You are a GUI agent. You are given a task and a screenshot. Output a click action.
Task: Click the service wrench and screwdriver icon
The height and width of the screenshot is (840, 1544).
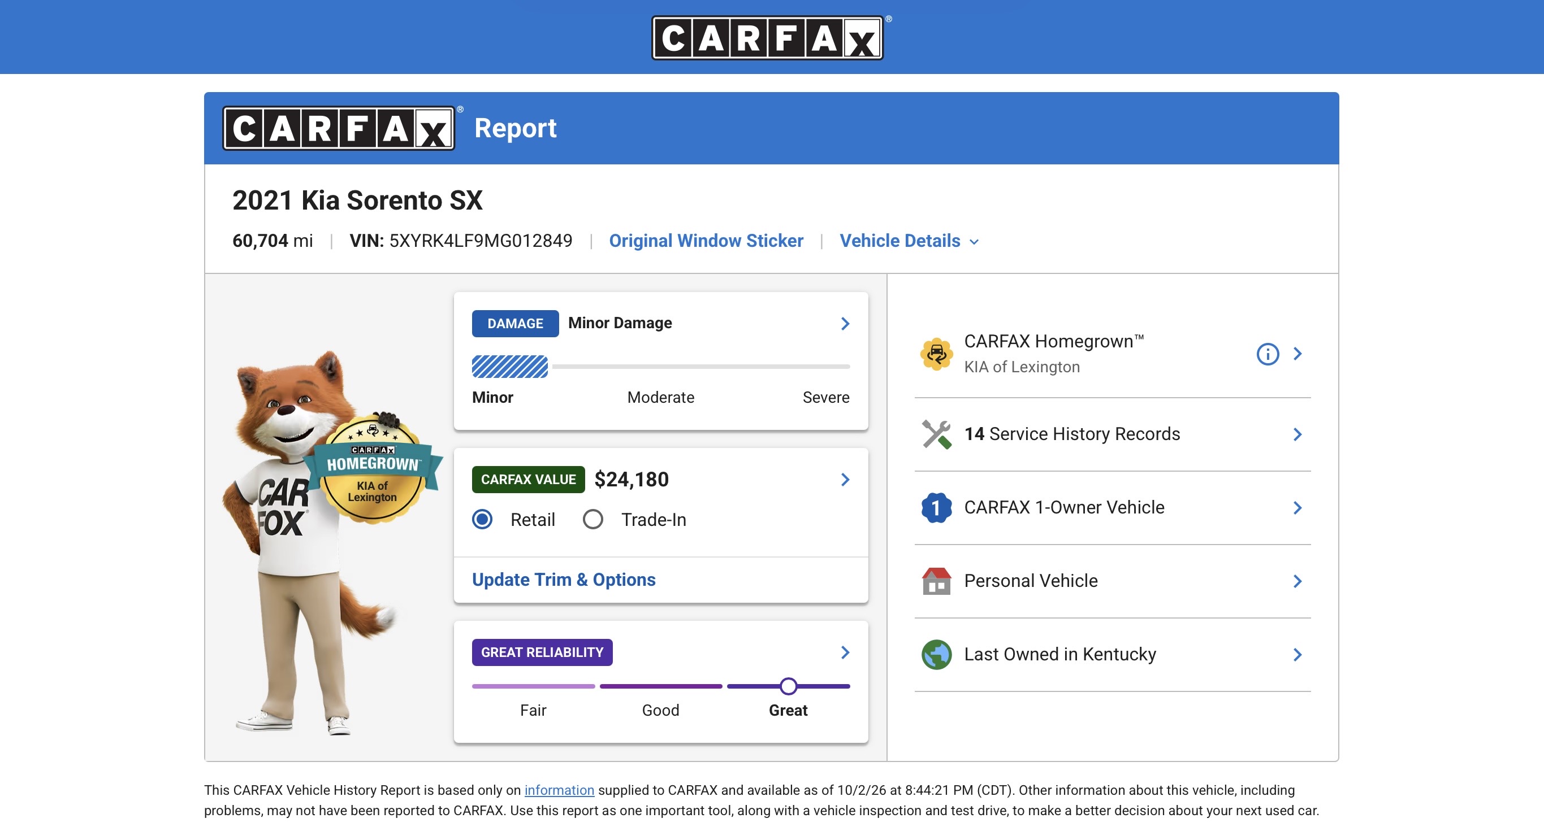click(936, 434)
